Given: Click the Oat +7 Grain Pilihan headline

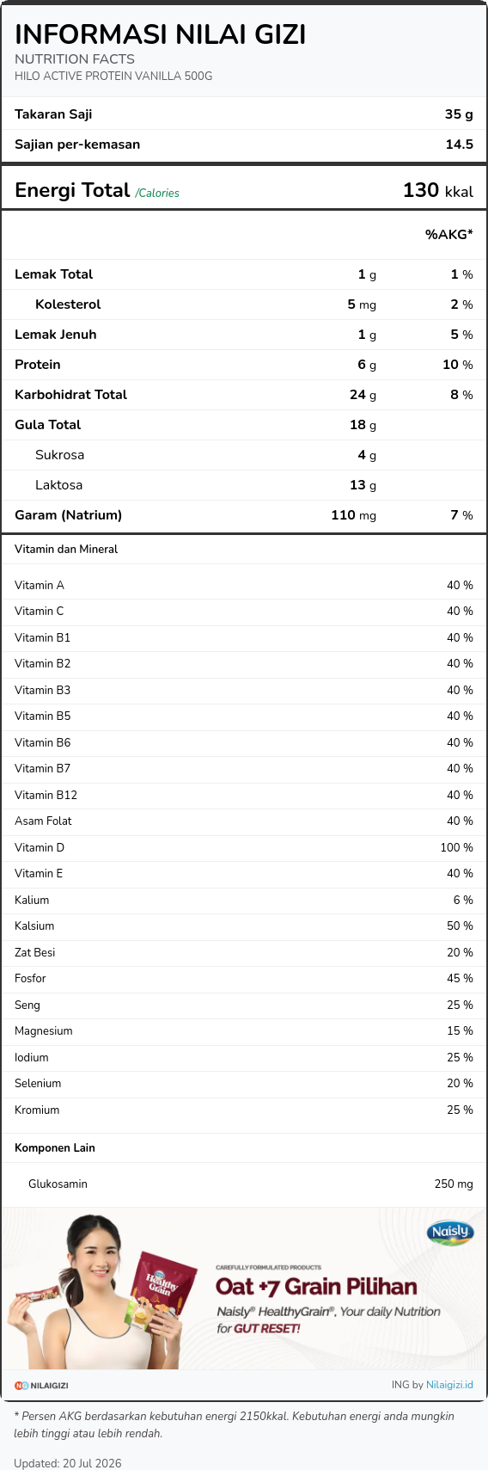Looking at the screenshot, I should pos(316,1287).
